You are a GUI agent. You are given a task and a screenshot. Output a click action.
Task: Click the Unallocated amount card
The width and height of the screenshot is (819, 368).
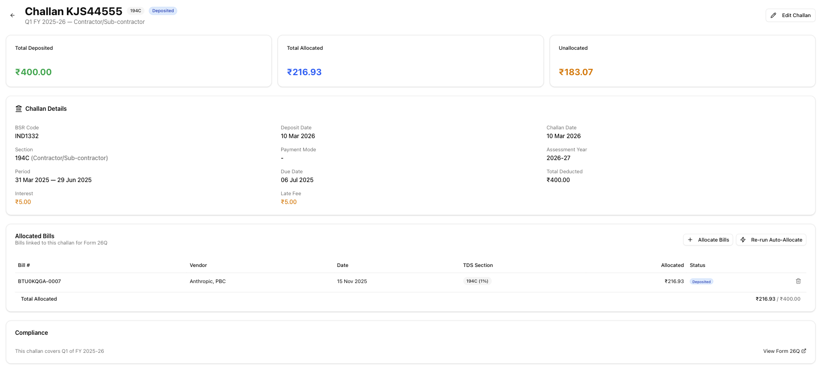click(682, 61)
